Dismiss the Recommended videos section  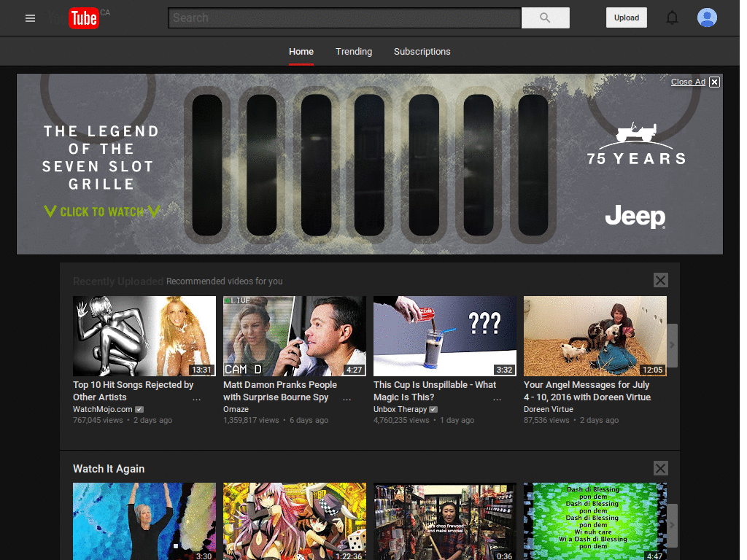pyautogui.click(x=660, y=280)
